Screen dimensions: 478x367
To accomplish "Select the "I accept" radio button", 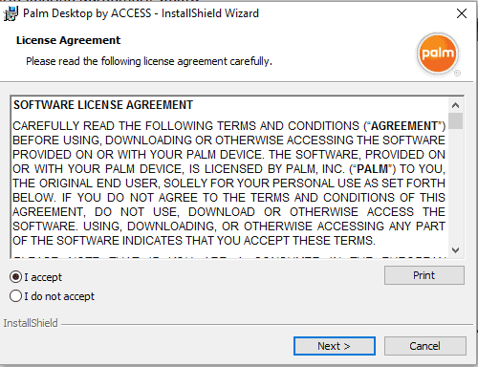I will coord(15,277).
